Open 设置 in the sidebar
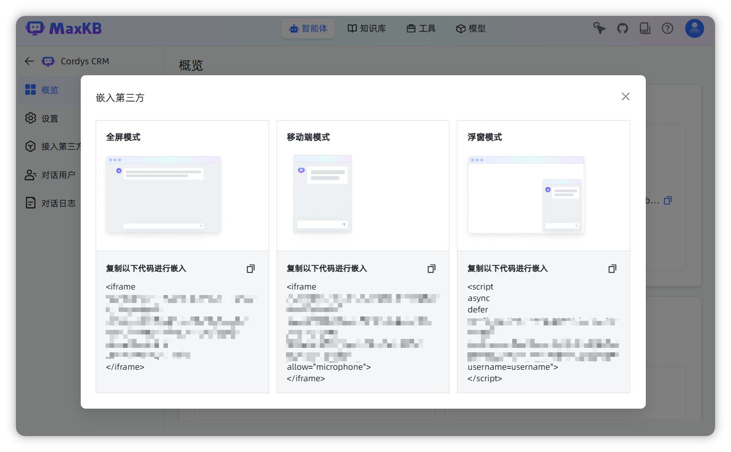Screen dimensions: 731x452 50,118
